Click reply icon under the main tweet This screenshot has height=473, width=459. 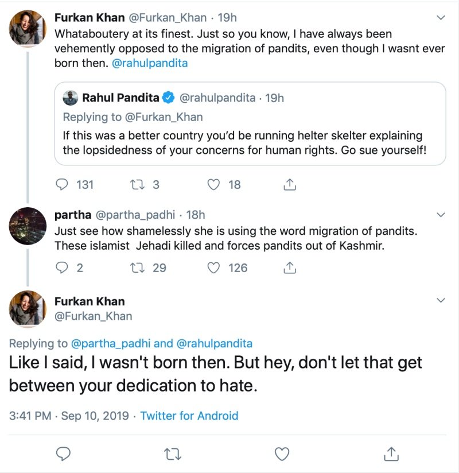63,454
